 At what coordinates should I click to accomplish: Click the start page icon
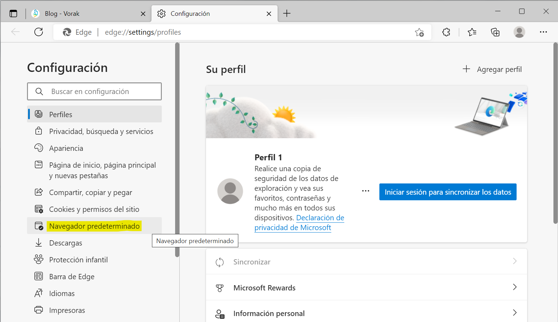pos(39,165)
